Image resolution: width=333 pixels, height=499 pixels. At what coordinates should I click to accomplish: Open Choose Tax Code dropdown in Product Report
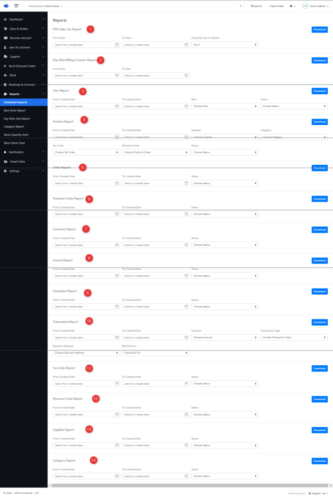tap(86, 152)
